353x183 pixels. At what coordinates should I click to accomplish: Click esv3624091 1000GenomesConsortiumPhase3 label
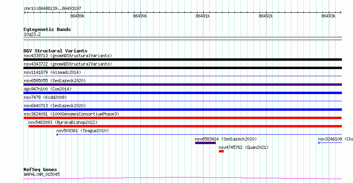[x=71, y=114]
